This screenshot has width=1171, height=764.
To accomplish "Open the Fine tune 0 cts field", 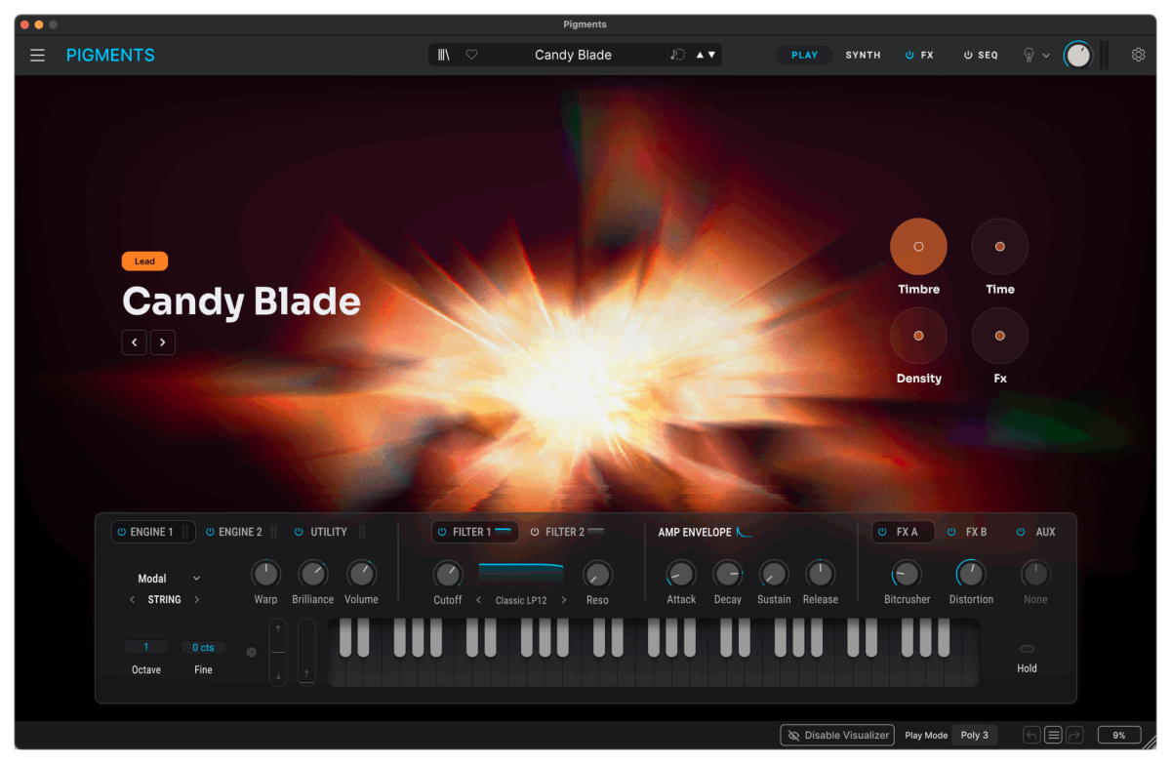I will [203, 647].
